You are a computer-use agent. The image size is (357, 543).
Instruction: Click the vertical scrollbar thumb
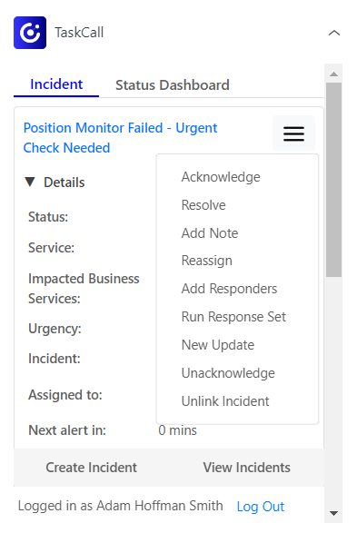coord(333,180)
